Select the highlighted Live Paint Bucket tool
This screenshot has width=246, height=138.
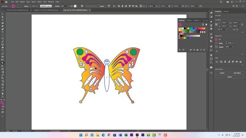(3, 63)
